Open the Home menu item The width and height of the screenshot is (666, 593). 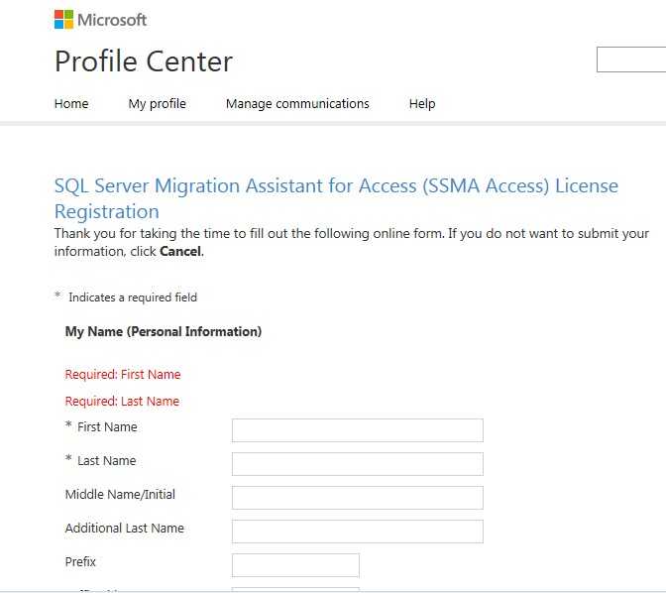point(71,104)
